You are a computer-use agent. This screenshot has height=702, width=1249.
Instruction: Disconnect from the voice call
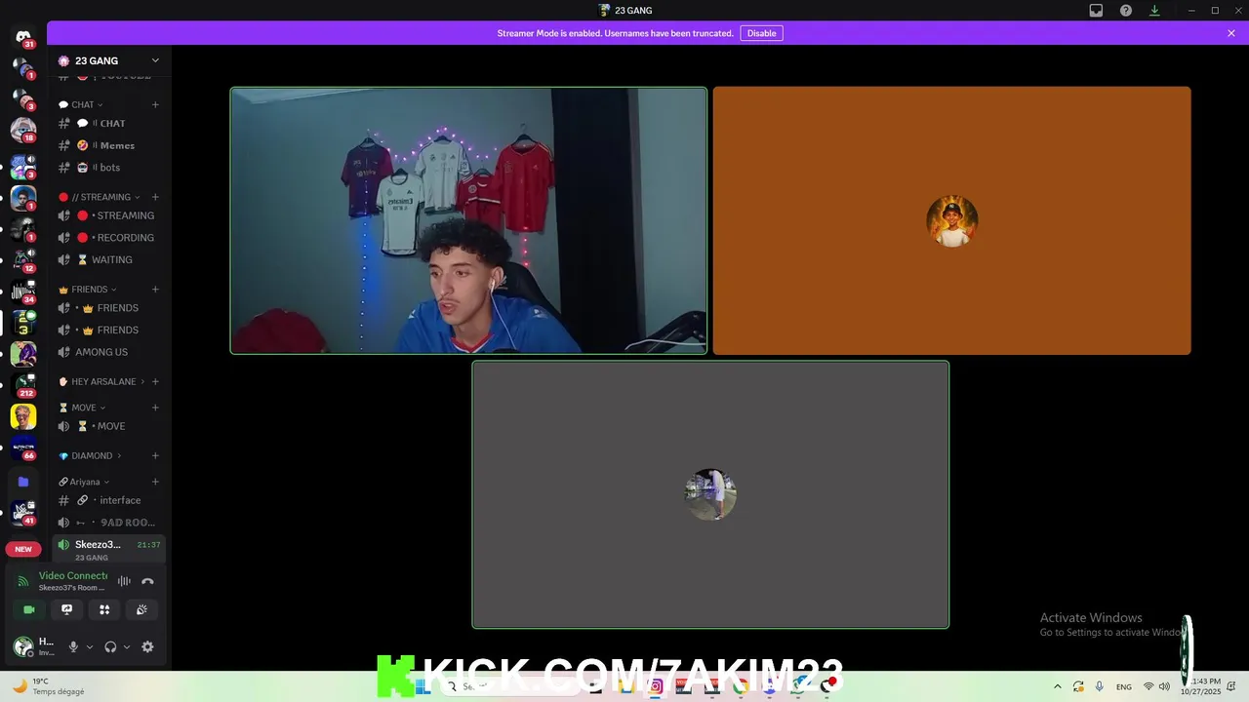click(147, 581)
